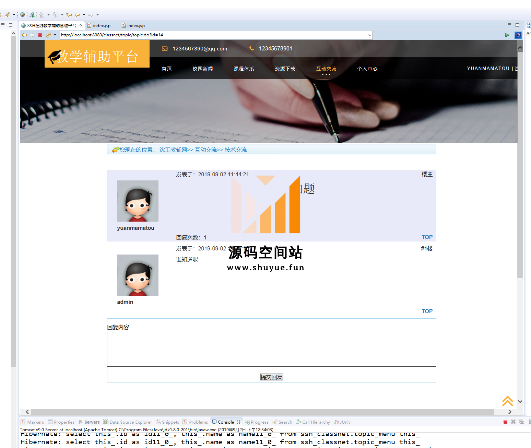This screenshot has width=531, height=448.
Task: Expand the next annotation dropdown arrow
Action: 48,15
